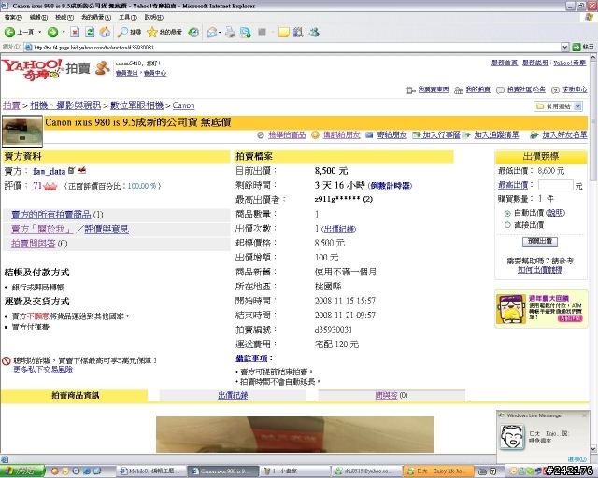Go to Home page icon
598x478 pixels.
coord(105,33)
